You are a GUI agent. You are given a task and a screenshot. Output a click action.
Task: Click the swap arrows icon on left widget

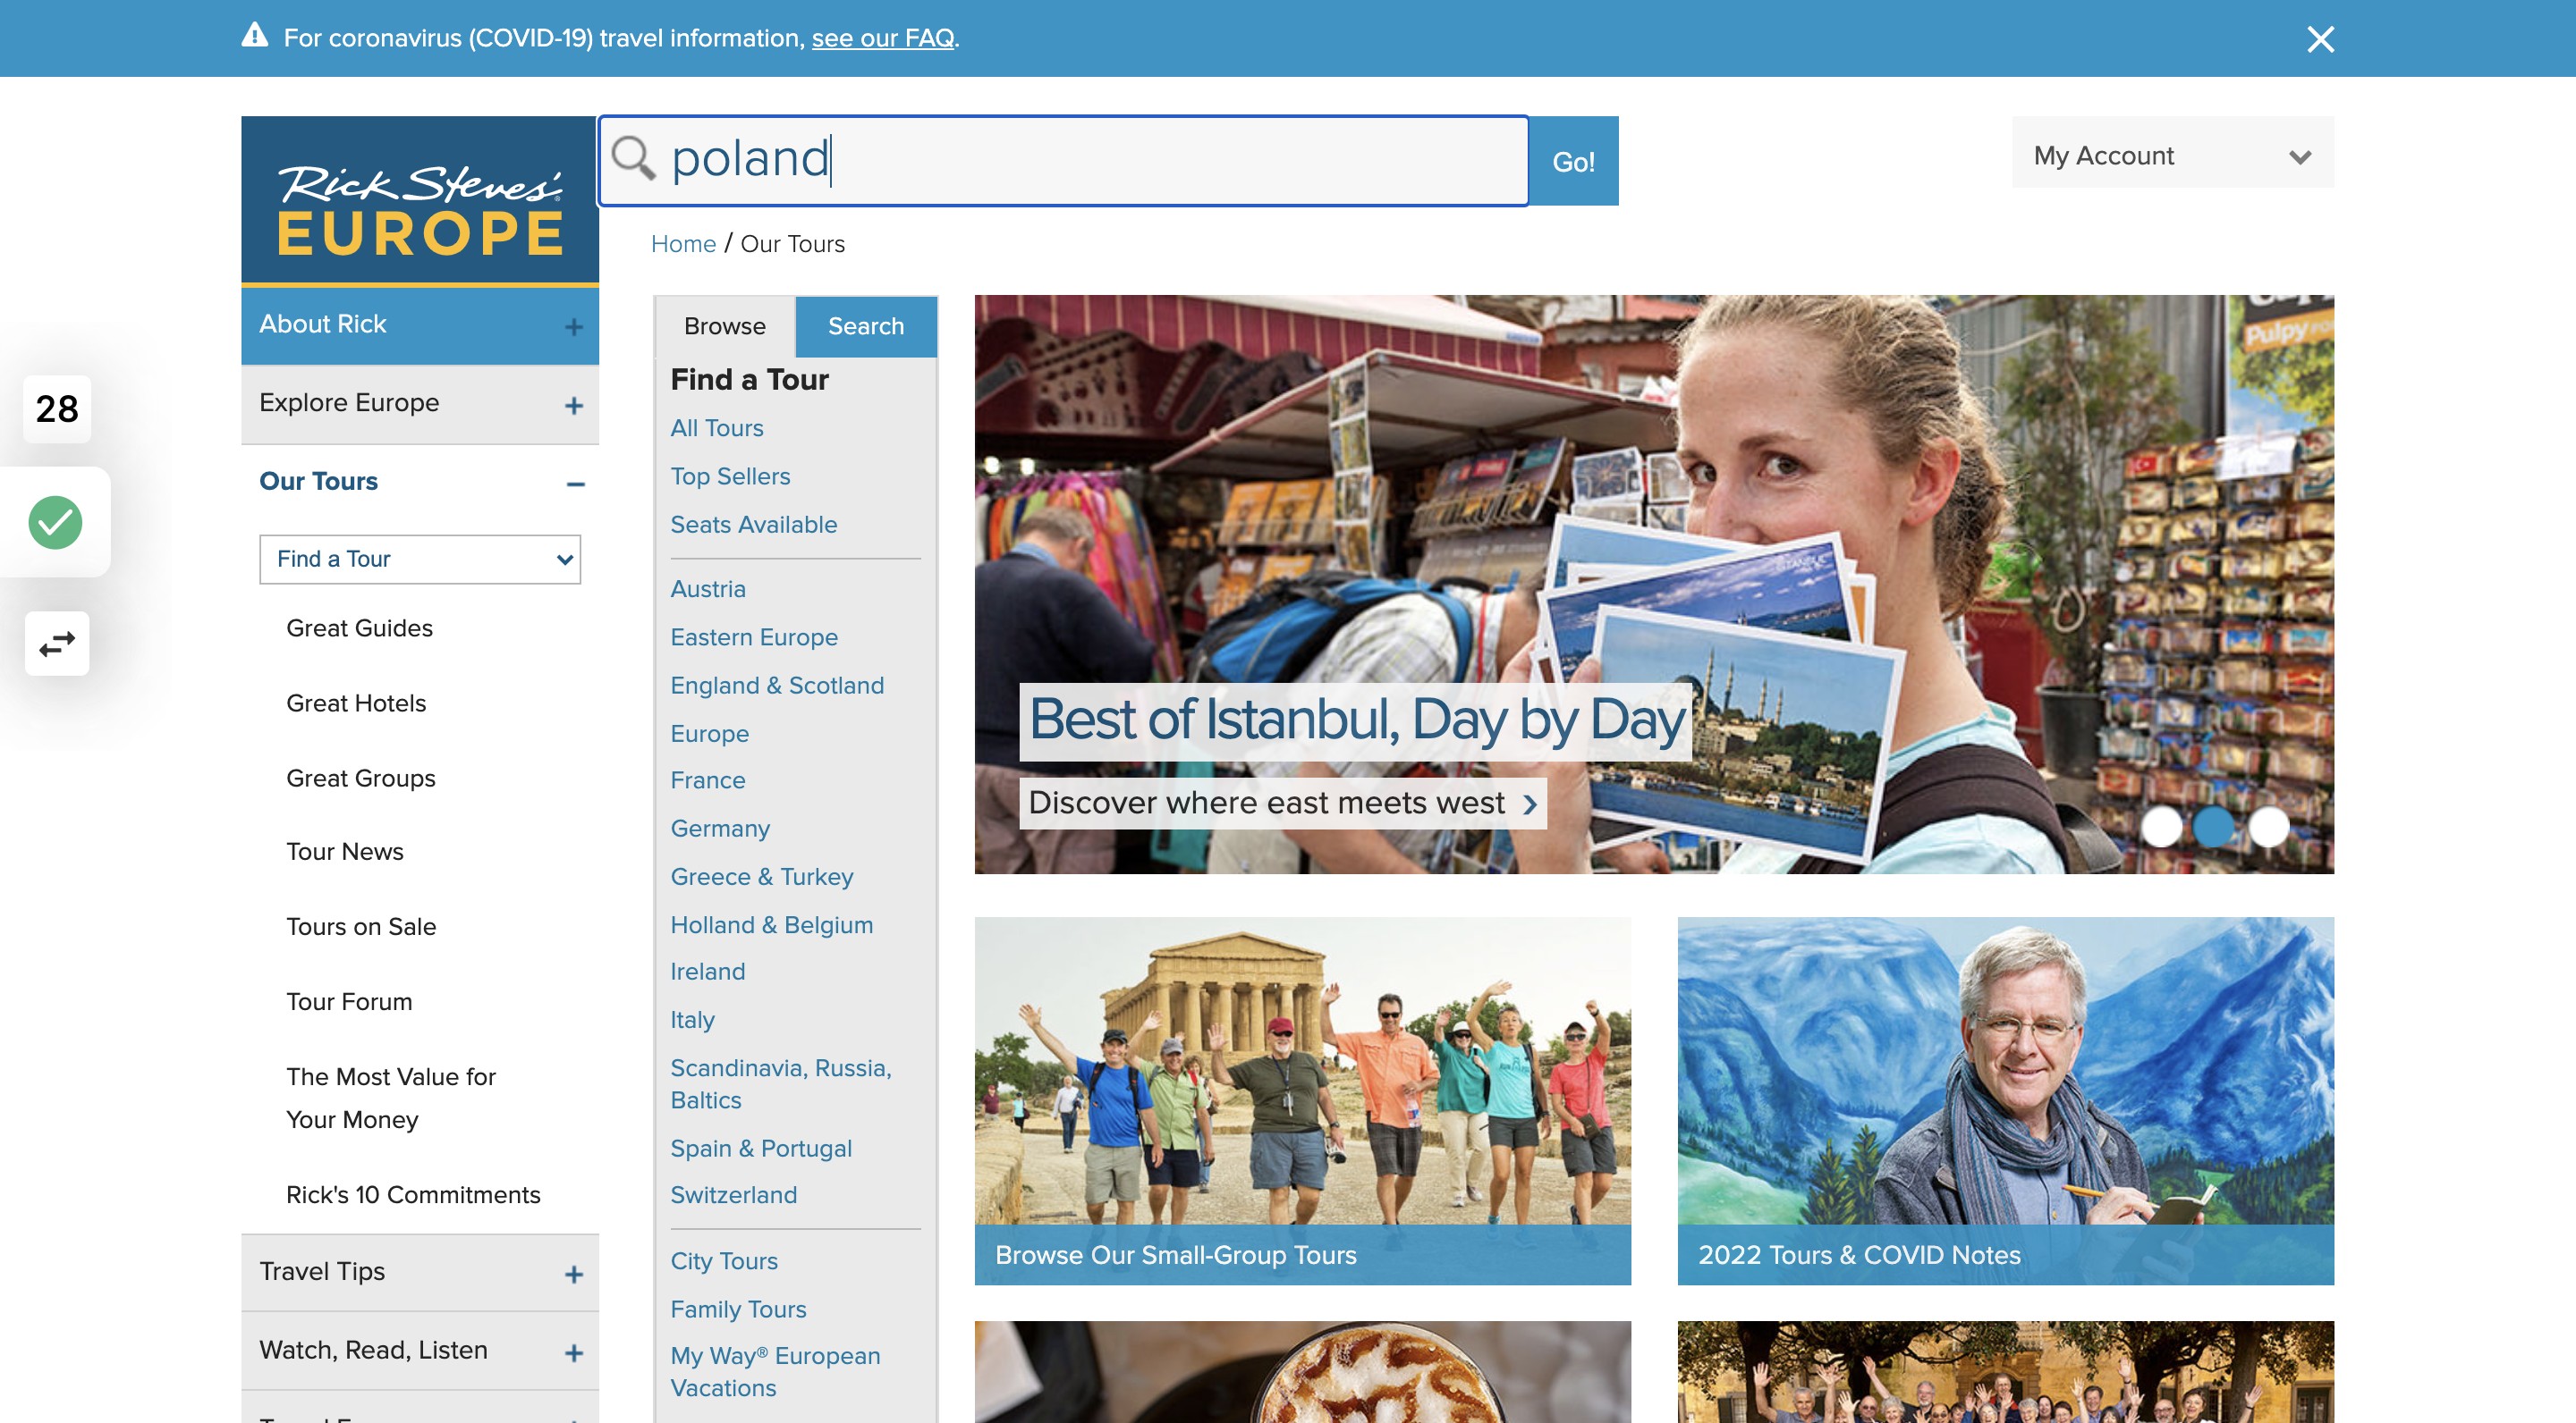click(57, 644)
